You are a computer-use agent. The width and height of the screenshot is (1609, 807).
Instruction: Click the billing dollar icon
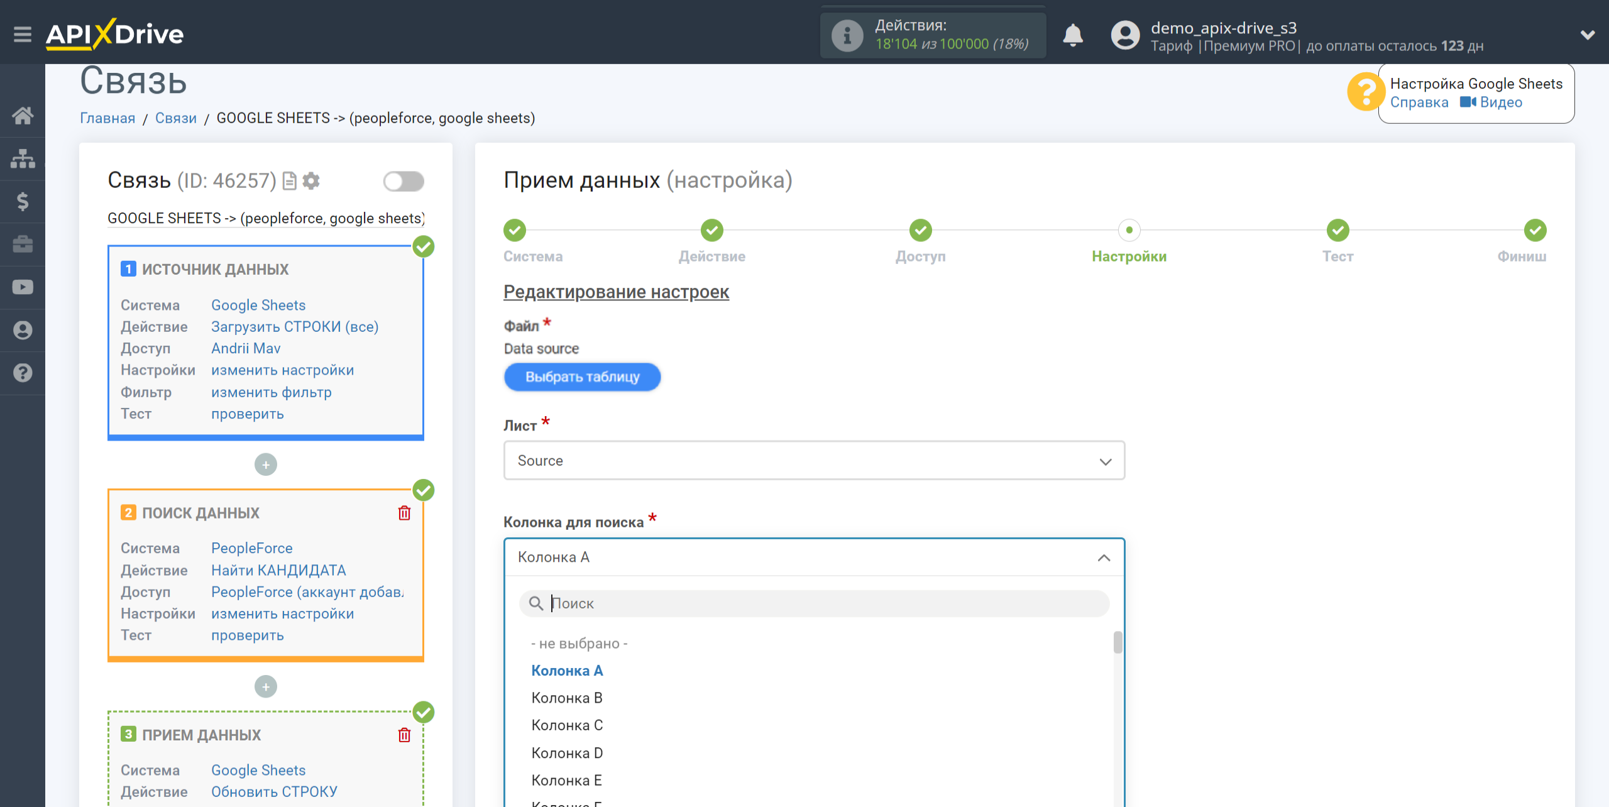(25, 200)
